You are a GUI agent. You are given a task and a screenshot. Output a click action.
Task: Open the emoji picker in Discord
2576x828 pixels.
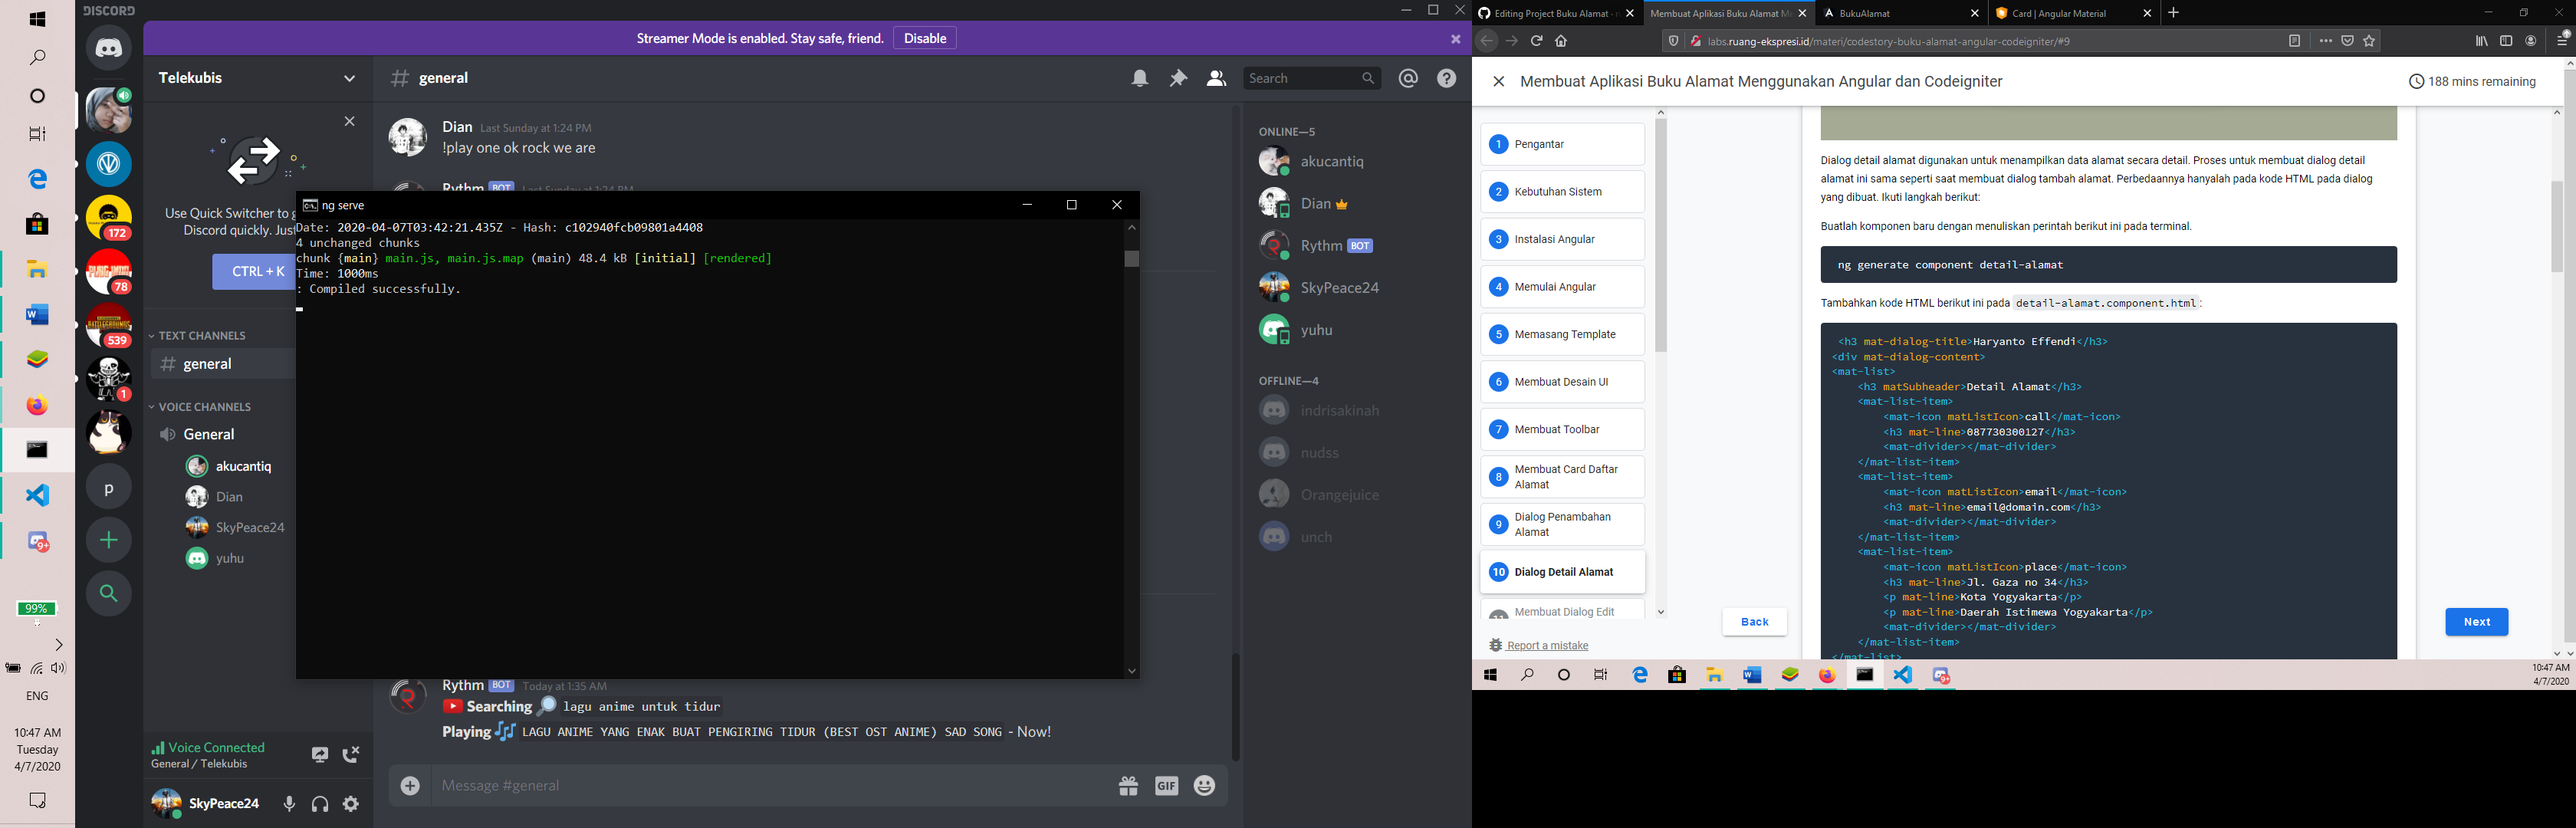tap(1205, 786)
